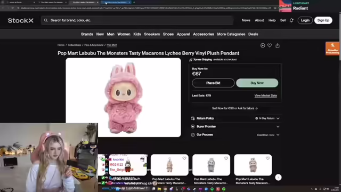This screenshot has height=192, width=341.
Task: Open the second related Tasty Macarons product thumbnail
Action: pos(169,165)
